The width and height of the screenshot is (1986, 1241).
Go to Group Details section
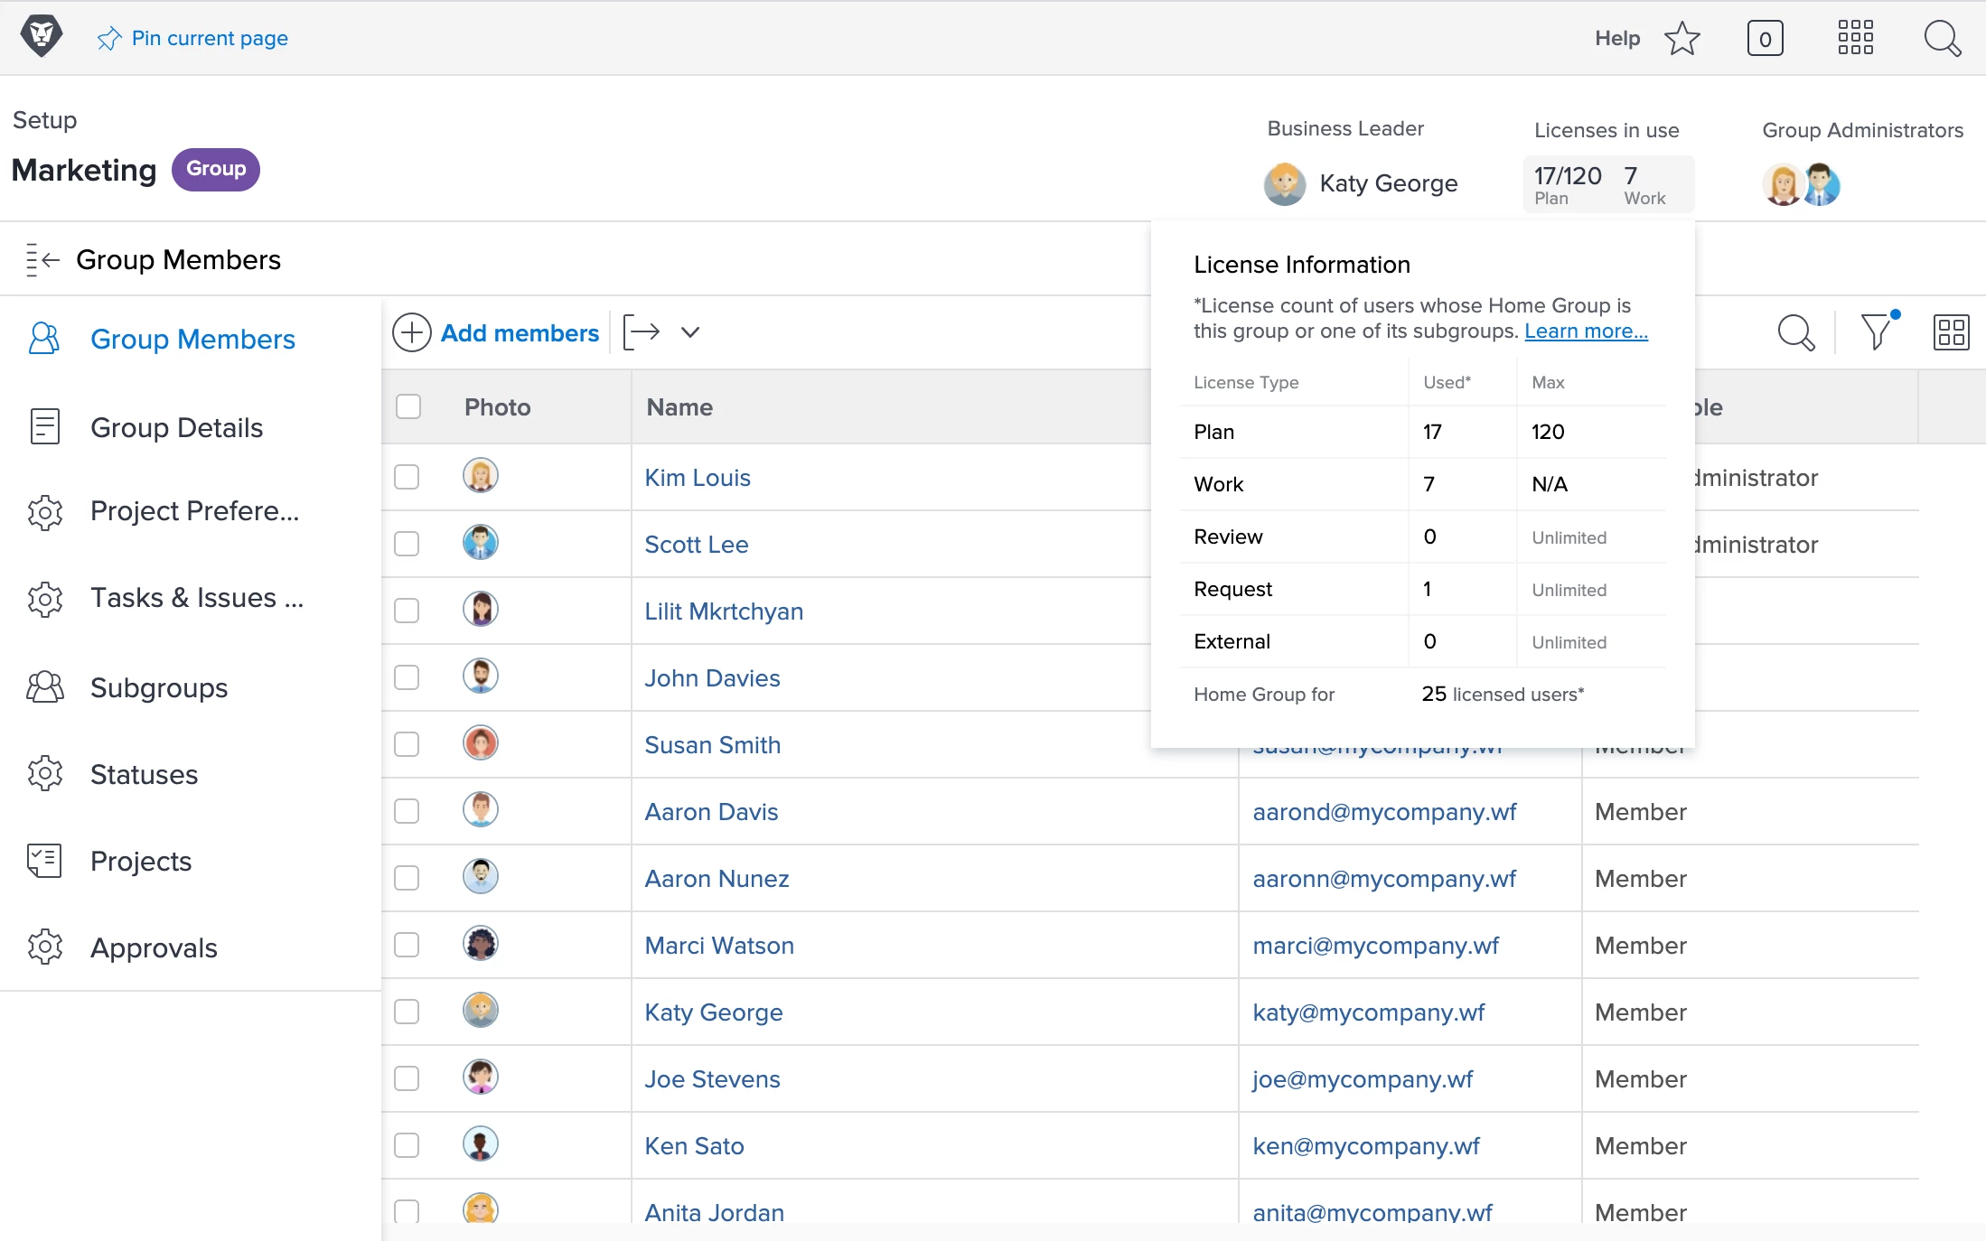coord(176,427)
